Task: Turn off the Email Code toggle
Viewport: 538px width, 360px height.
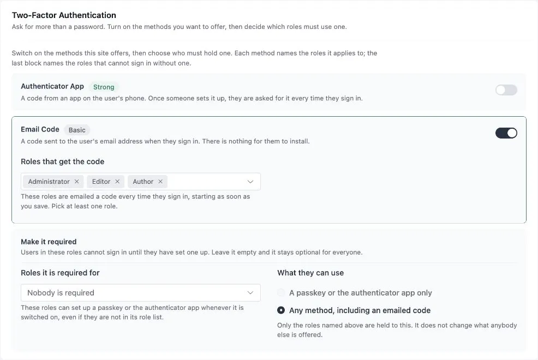Action: [x=506, y=133]
